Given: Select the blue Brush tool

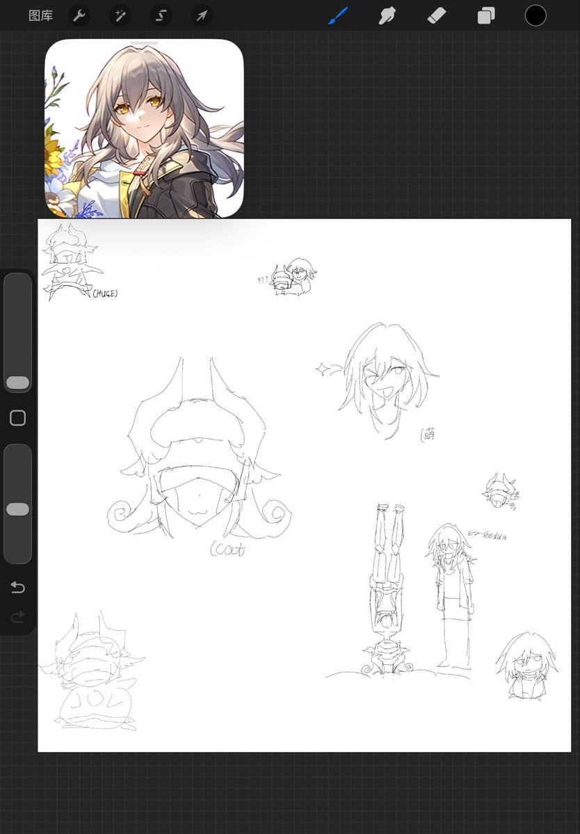Looking at the screenshot, I should pos(338,15).
